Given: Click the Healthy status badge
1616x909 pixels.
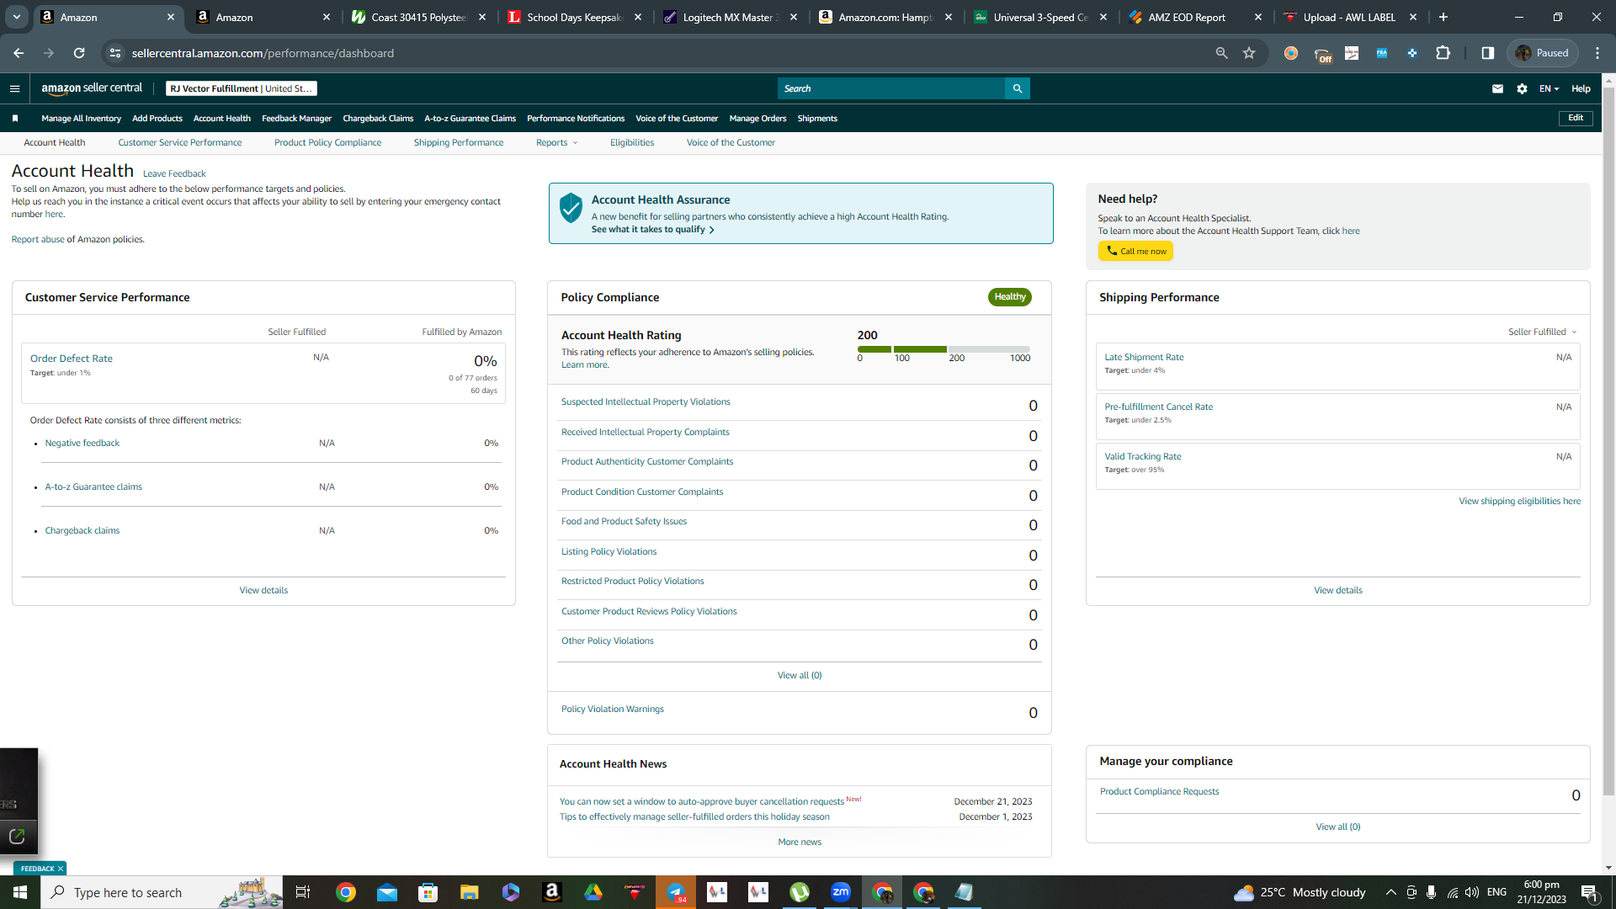Looking at the screenshot, I should click(1010, 297).
